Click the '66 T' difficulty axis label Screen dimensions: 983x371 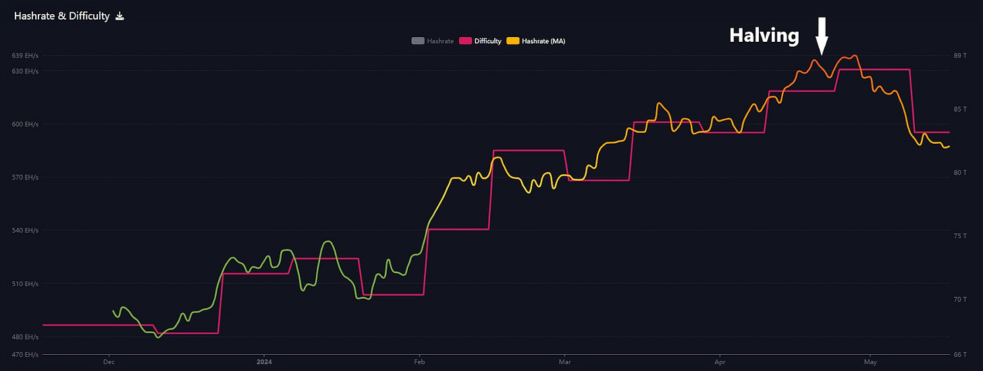(x=960, y=354)
